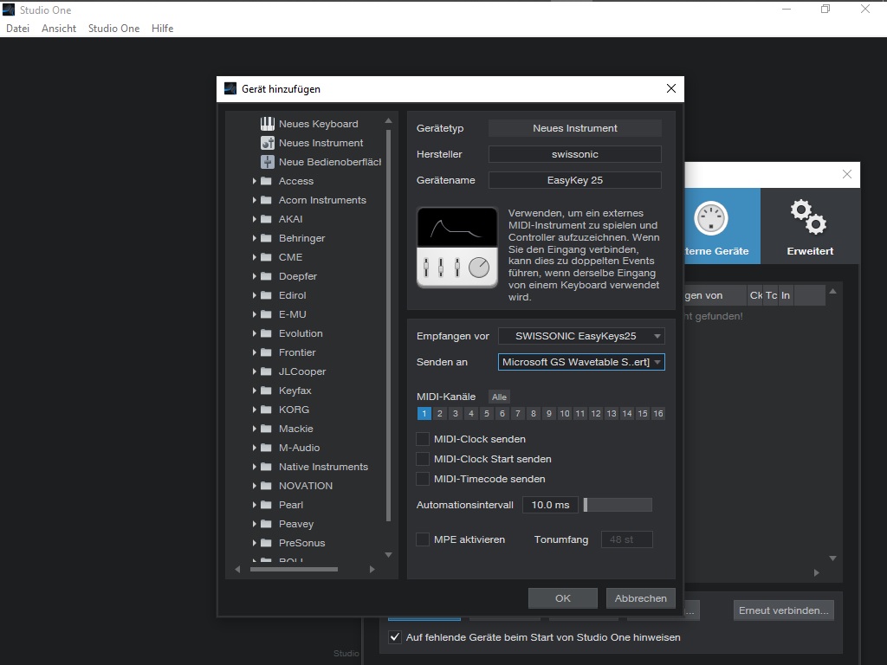Adjust the Automationsintervall slider

click(618, 505)
